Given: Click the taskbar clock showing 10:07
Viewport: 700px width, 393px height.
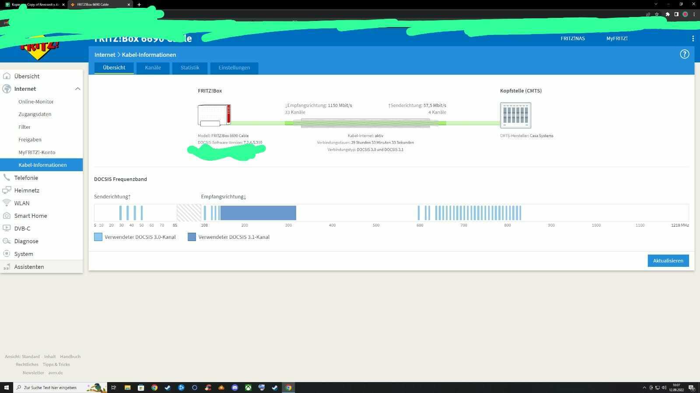Looking at the screenshot, I should point(676,387).
